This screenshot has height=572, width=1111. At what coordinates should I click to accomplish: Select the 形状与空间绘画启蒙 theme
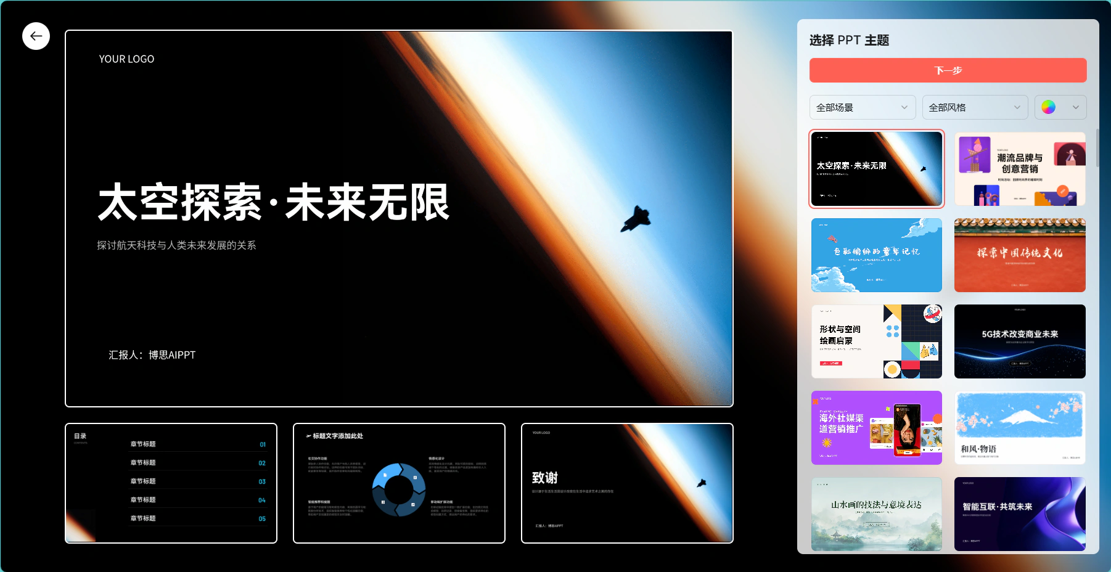(x=876, y=341)
